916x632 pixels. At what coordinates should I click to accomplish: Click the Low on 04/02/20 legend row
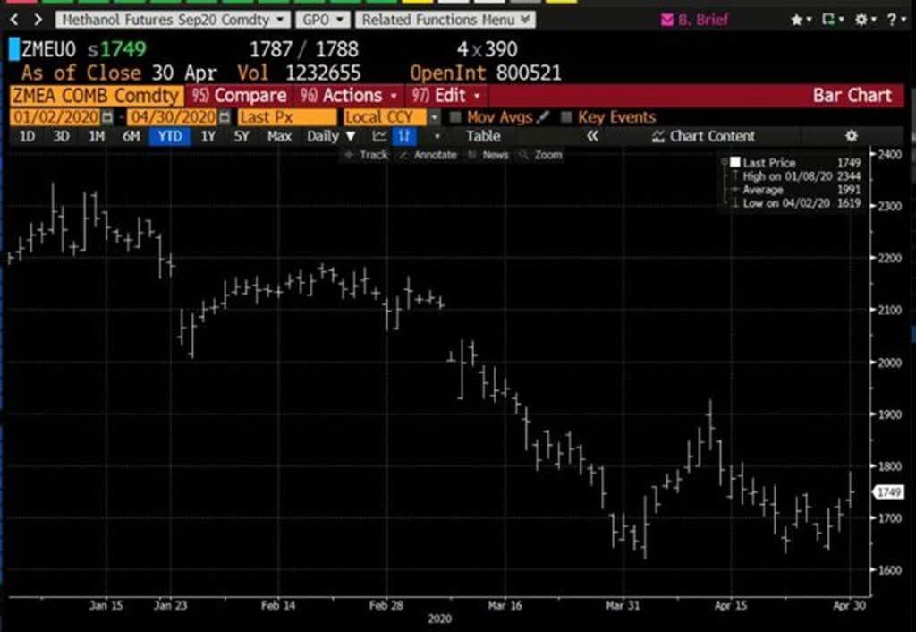(x=795, y=203)
